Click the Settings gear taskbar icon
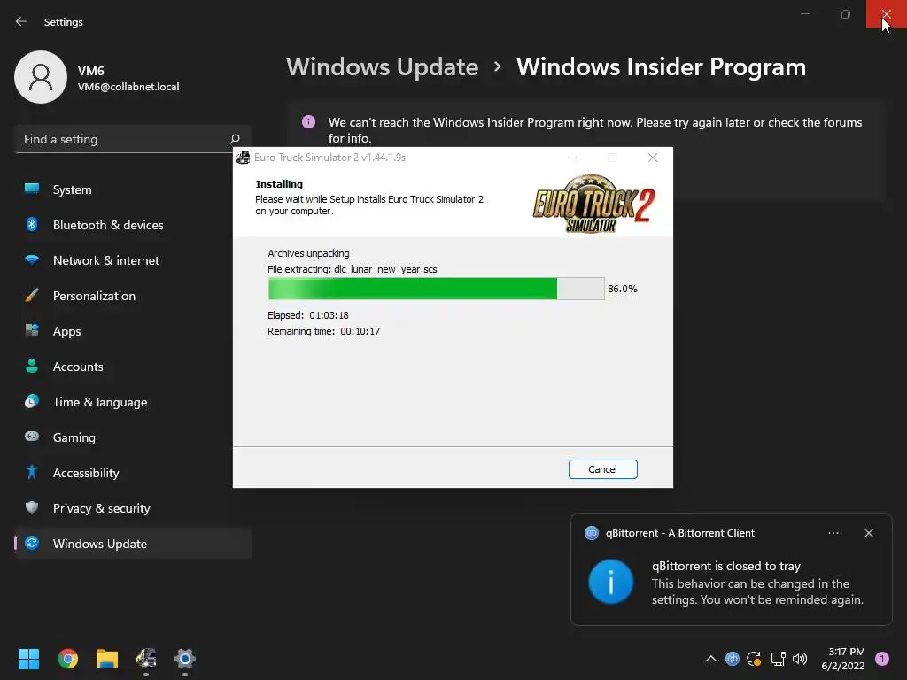Screen dimensions: 907x680 click(185, 659)
